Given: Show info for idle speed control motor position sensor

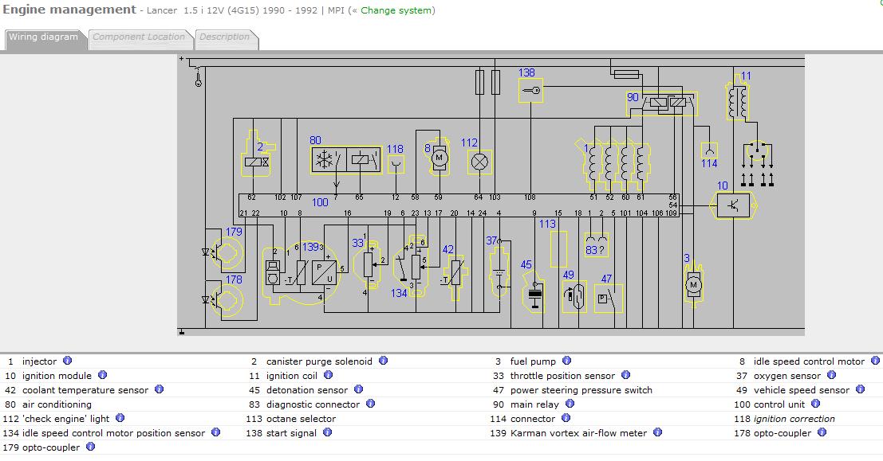Looking at the screenshot, I should point(215,432).
